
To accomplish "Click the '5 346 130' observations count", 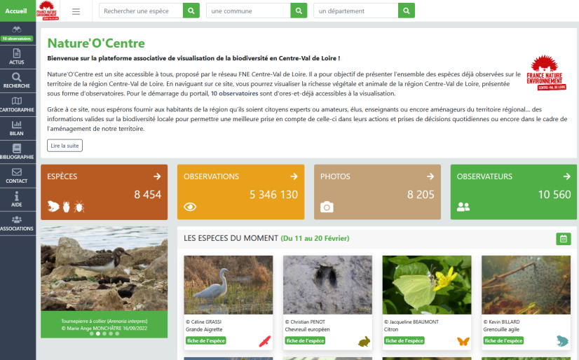I will [273, 195].
